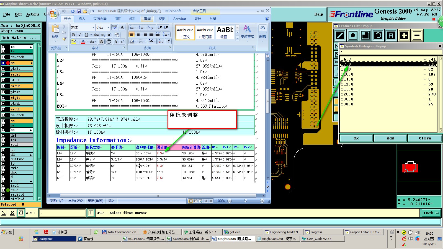
Task: Select the text feature filter icon
Action: (391, 35)
